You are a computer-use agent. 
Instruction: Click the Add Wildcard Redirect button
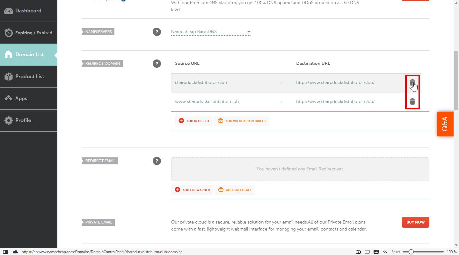pyautogui.click(x=242, y=121)
